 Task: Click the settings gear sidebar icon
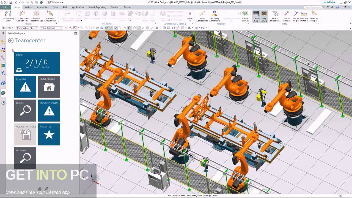click(x=3, y=33)
